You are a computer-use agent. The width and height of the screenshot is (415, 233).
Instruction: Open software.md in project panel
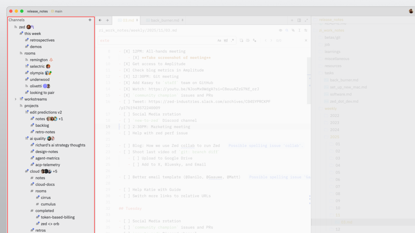(x=341, y=94)
